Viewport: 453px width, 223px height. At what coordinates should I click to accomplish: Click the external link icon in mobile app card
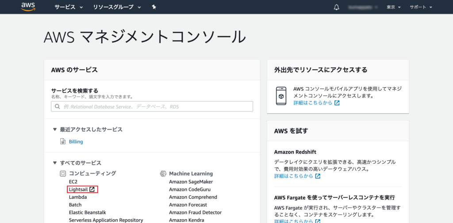tap(337, 103)
